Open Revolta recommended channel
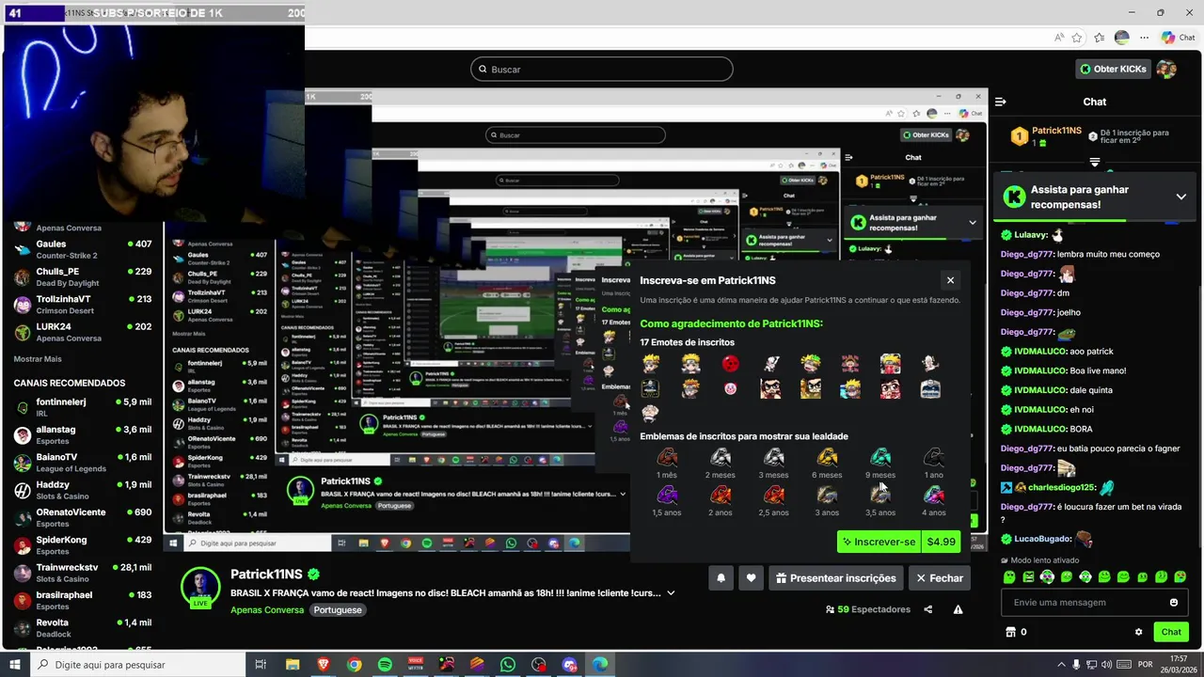1204x677 pixels. [x=83, y=628]
